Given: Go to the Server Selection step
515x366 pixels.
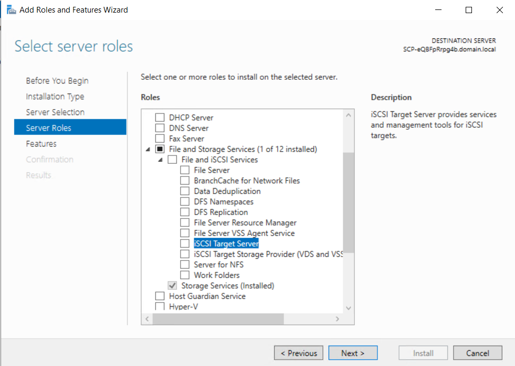Looking at the screenshot, I should point(55,112).
